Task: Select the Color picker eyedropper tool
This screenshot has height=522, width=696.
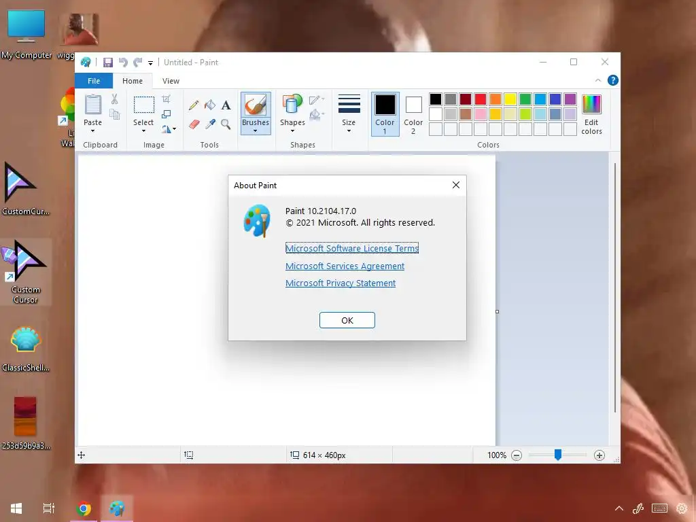Action: click(210, 124)
